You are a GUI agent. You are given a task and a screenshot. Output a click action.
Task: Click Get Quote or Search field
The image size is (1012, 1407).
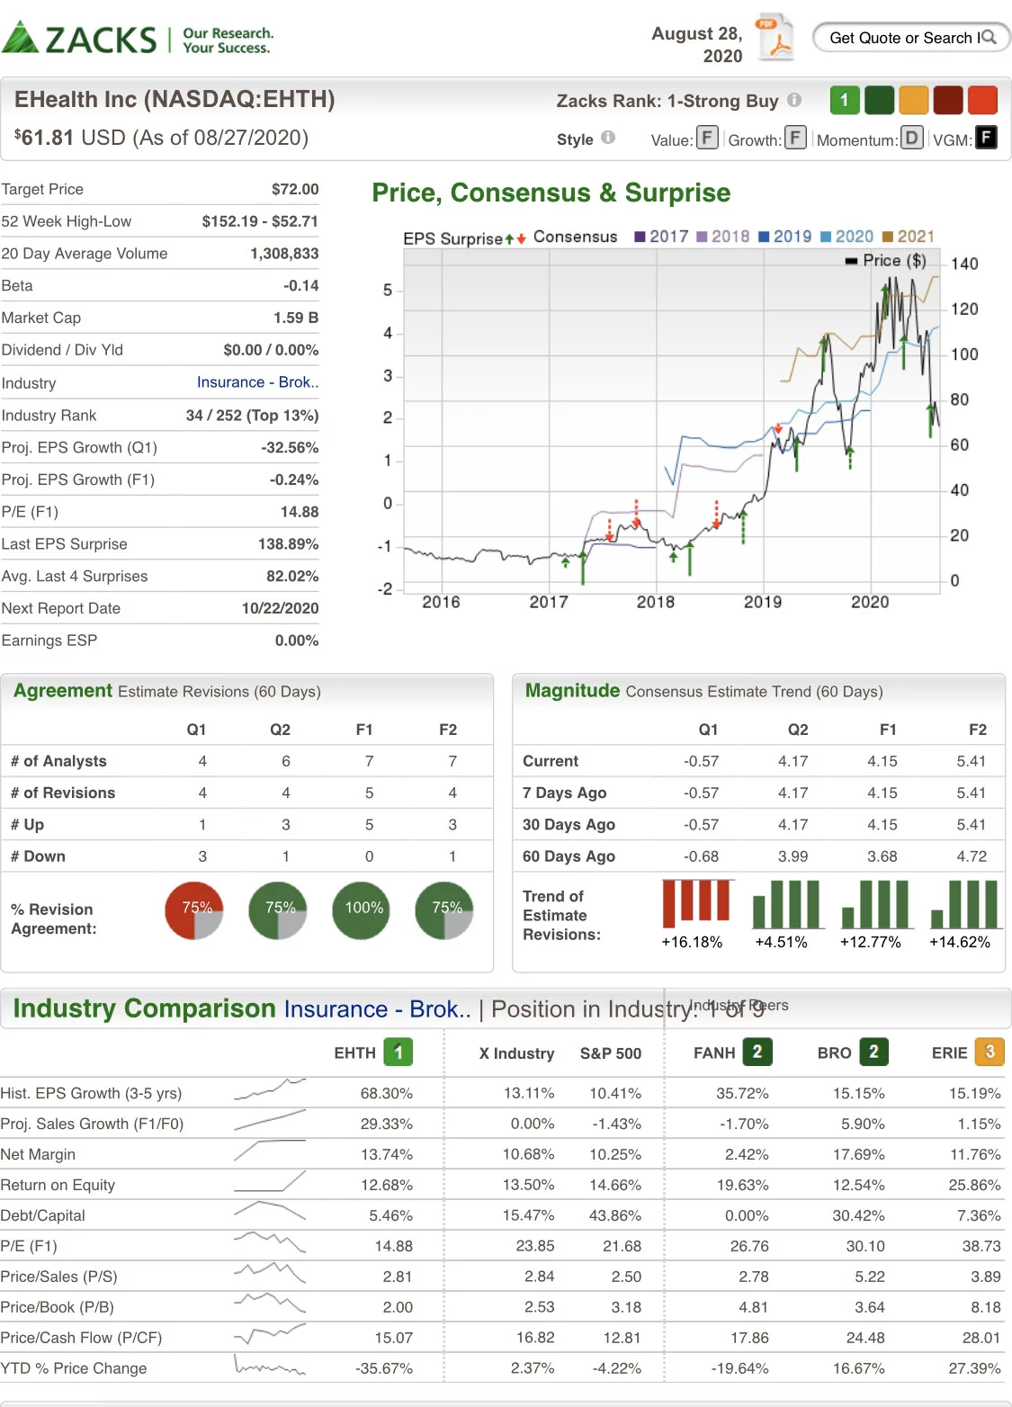[x=911, y=37]
